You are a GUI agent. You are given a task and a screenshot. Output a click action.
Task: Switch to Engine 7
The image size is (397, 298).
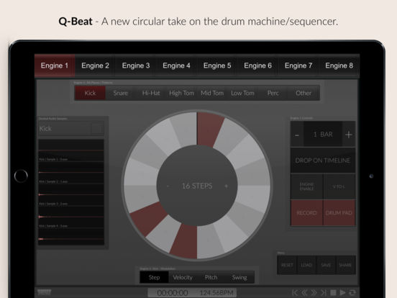click(x=298, y=66)
